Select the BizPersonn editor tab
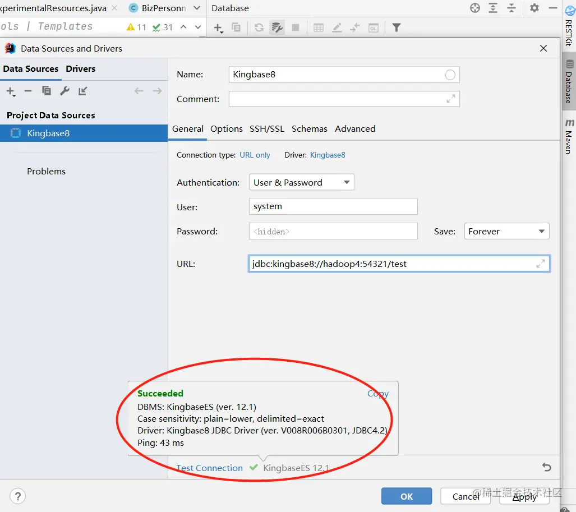Image resolution: width=576 pixels, height=512 pixels. click(x=158, y=8)
